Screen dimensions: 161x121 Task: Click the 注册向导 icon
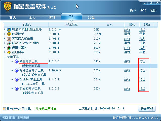click(x=9, y=52)
